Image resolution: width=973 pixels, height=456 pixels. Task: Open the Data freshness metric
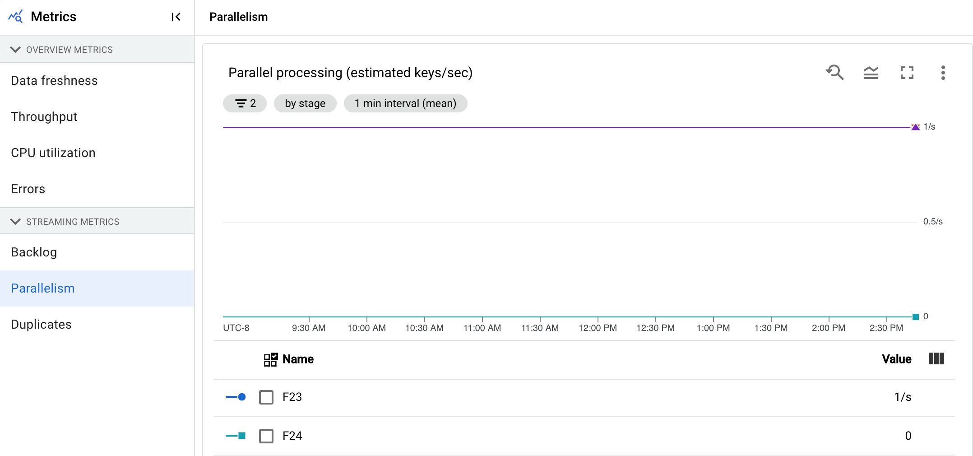pos(54,80)
